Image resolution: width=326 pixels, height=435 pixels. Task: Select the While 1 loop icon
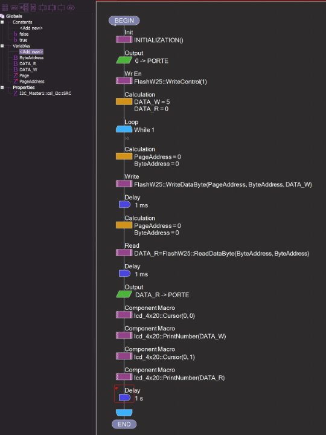(x=124, y=129)
